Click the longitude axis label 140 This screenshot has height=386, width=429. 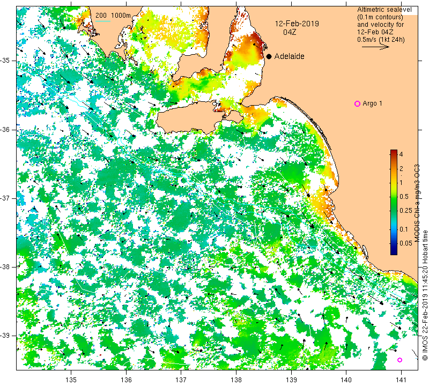(346, 380)
